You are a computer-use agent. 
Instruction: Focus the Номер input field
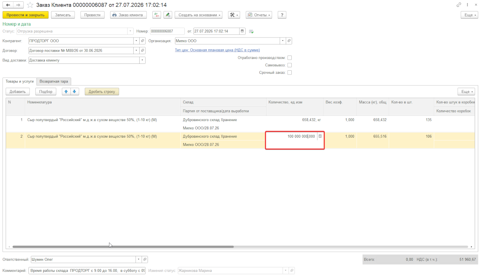click(167, 31)
